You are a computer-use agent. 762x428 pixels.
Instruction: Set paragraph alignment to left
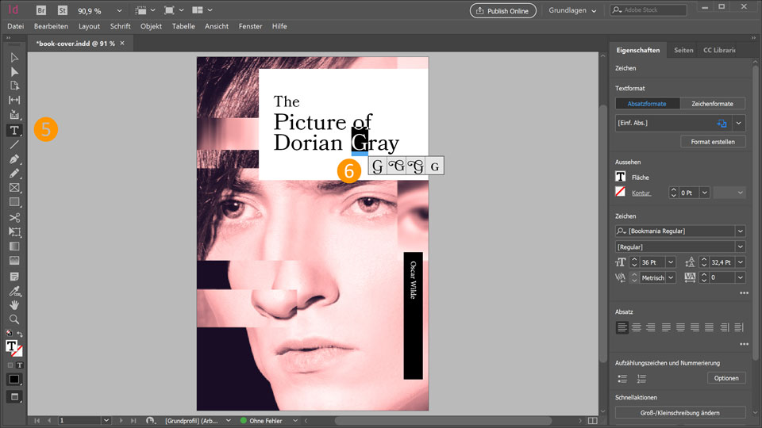pyautogui.click(x=622, y=327)
